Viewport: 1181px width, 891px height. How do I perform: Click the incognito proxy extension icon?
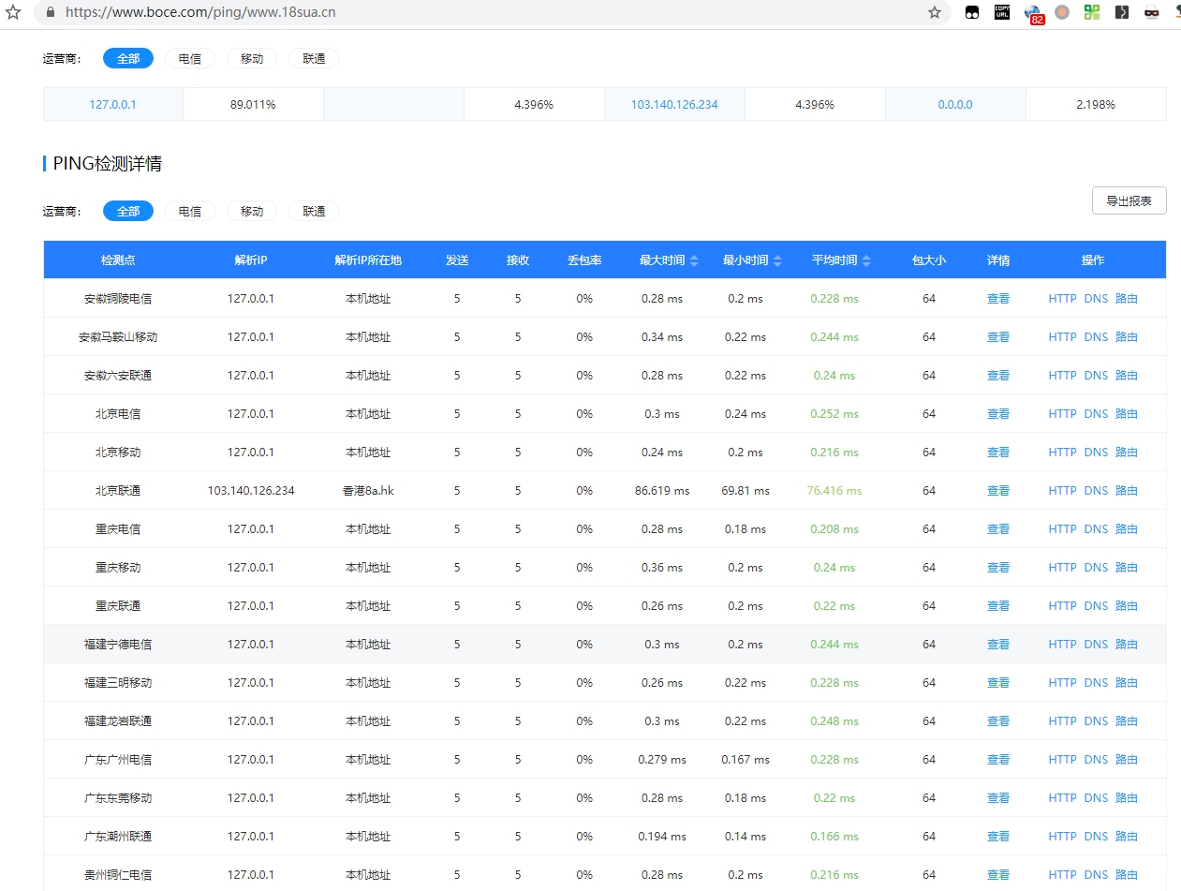1151,12
